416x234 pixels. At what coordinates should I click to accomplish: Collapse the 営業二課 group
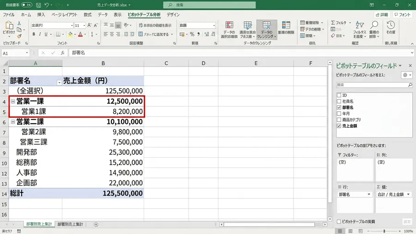tap(13, 122)
